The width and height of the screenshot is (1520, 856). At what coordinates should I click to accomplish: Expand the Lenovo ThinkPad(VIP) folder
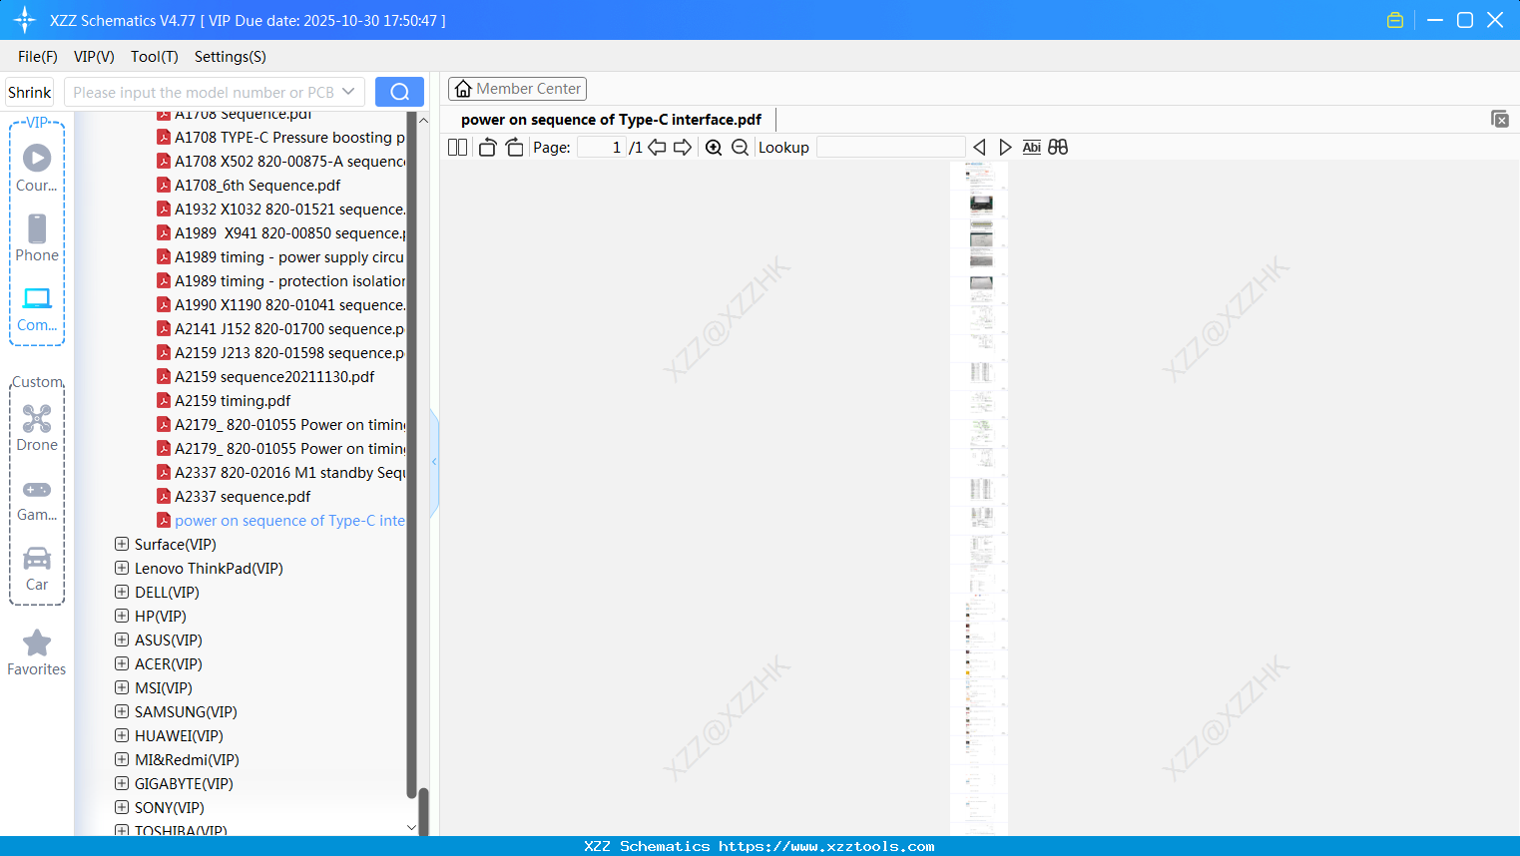122,568
